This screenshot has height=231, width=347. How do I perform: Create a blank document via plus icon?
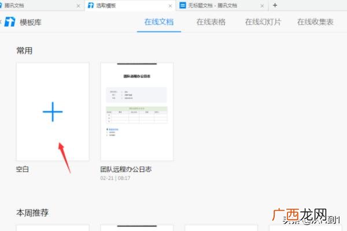coord(53,111)
